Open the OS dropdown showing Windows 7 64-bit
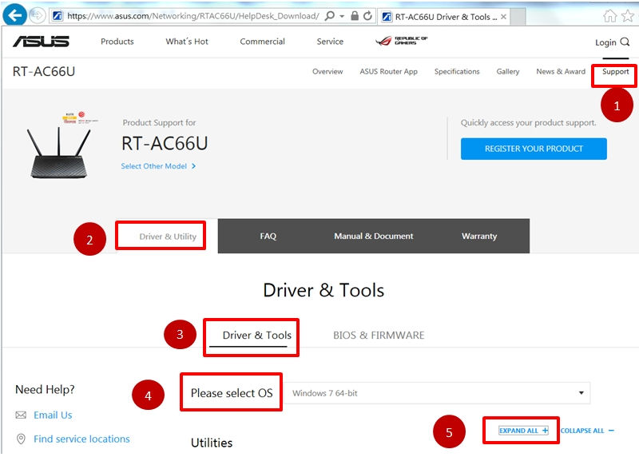Image resolution: width=639 pixels, height=469 pixels. tap(436, 393)
